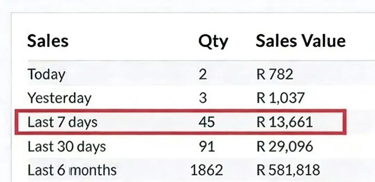Click the sales value R 581,818

(x=289, y=170)
